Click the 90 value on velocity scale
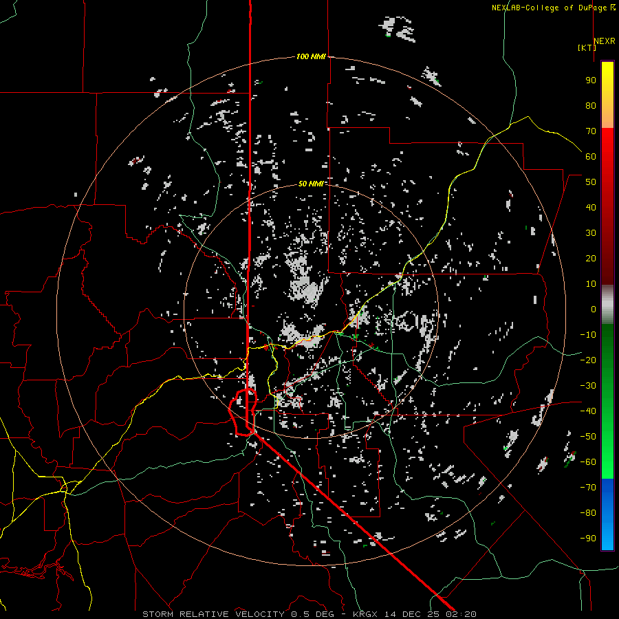The width and height of the screenshot is (619, 619). [591, 80]
